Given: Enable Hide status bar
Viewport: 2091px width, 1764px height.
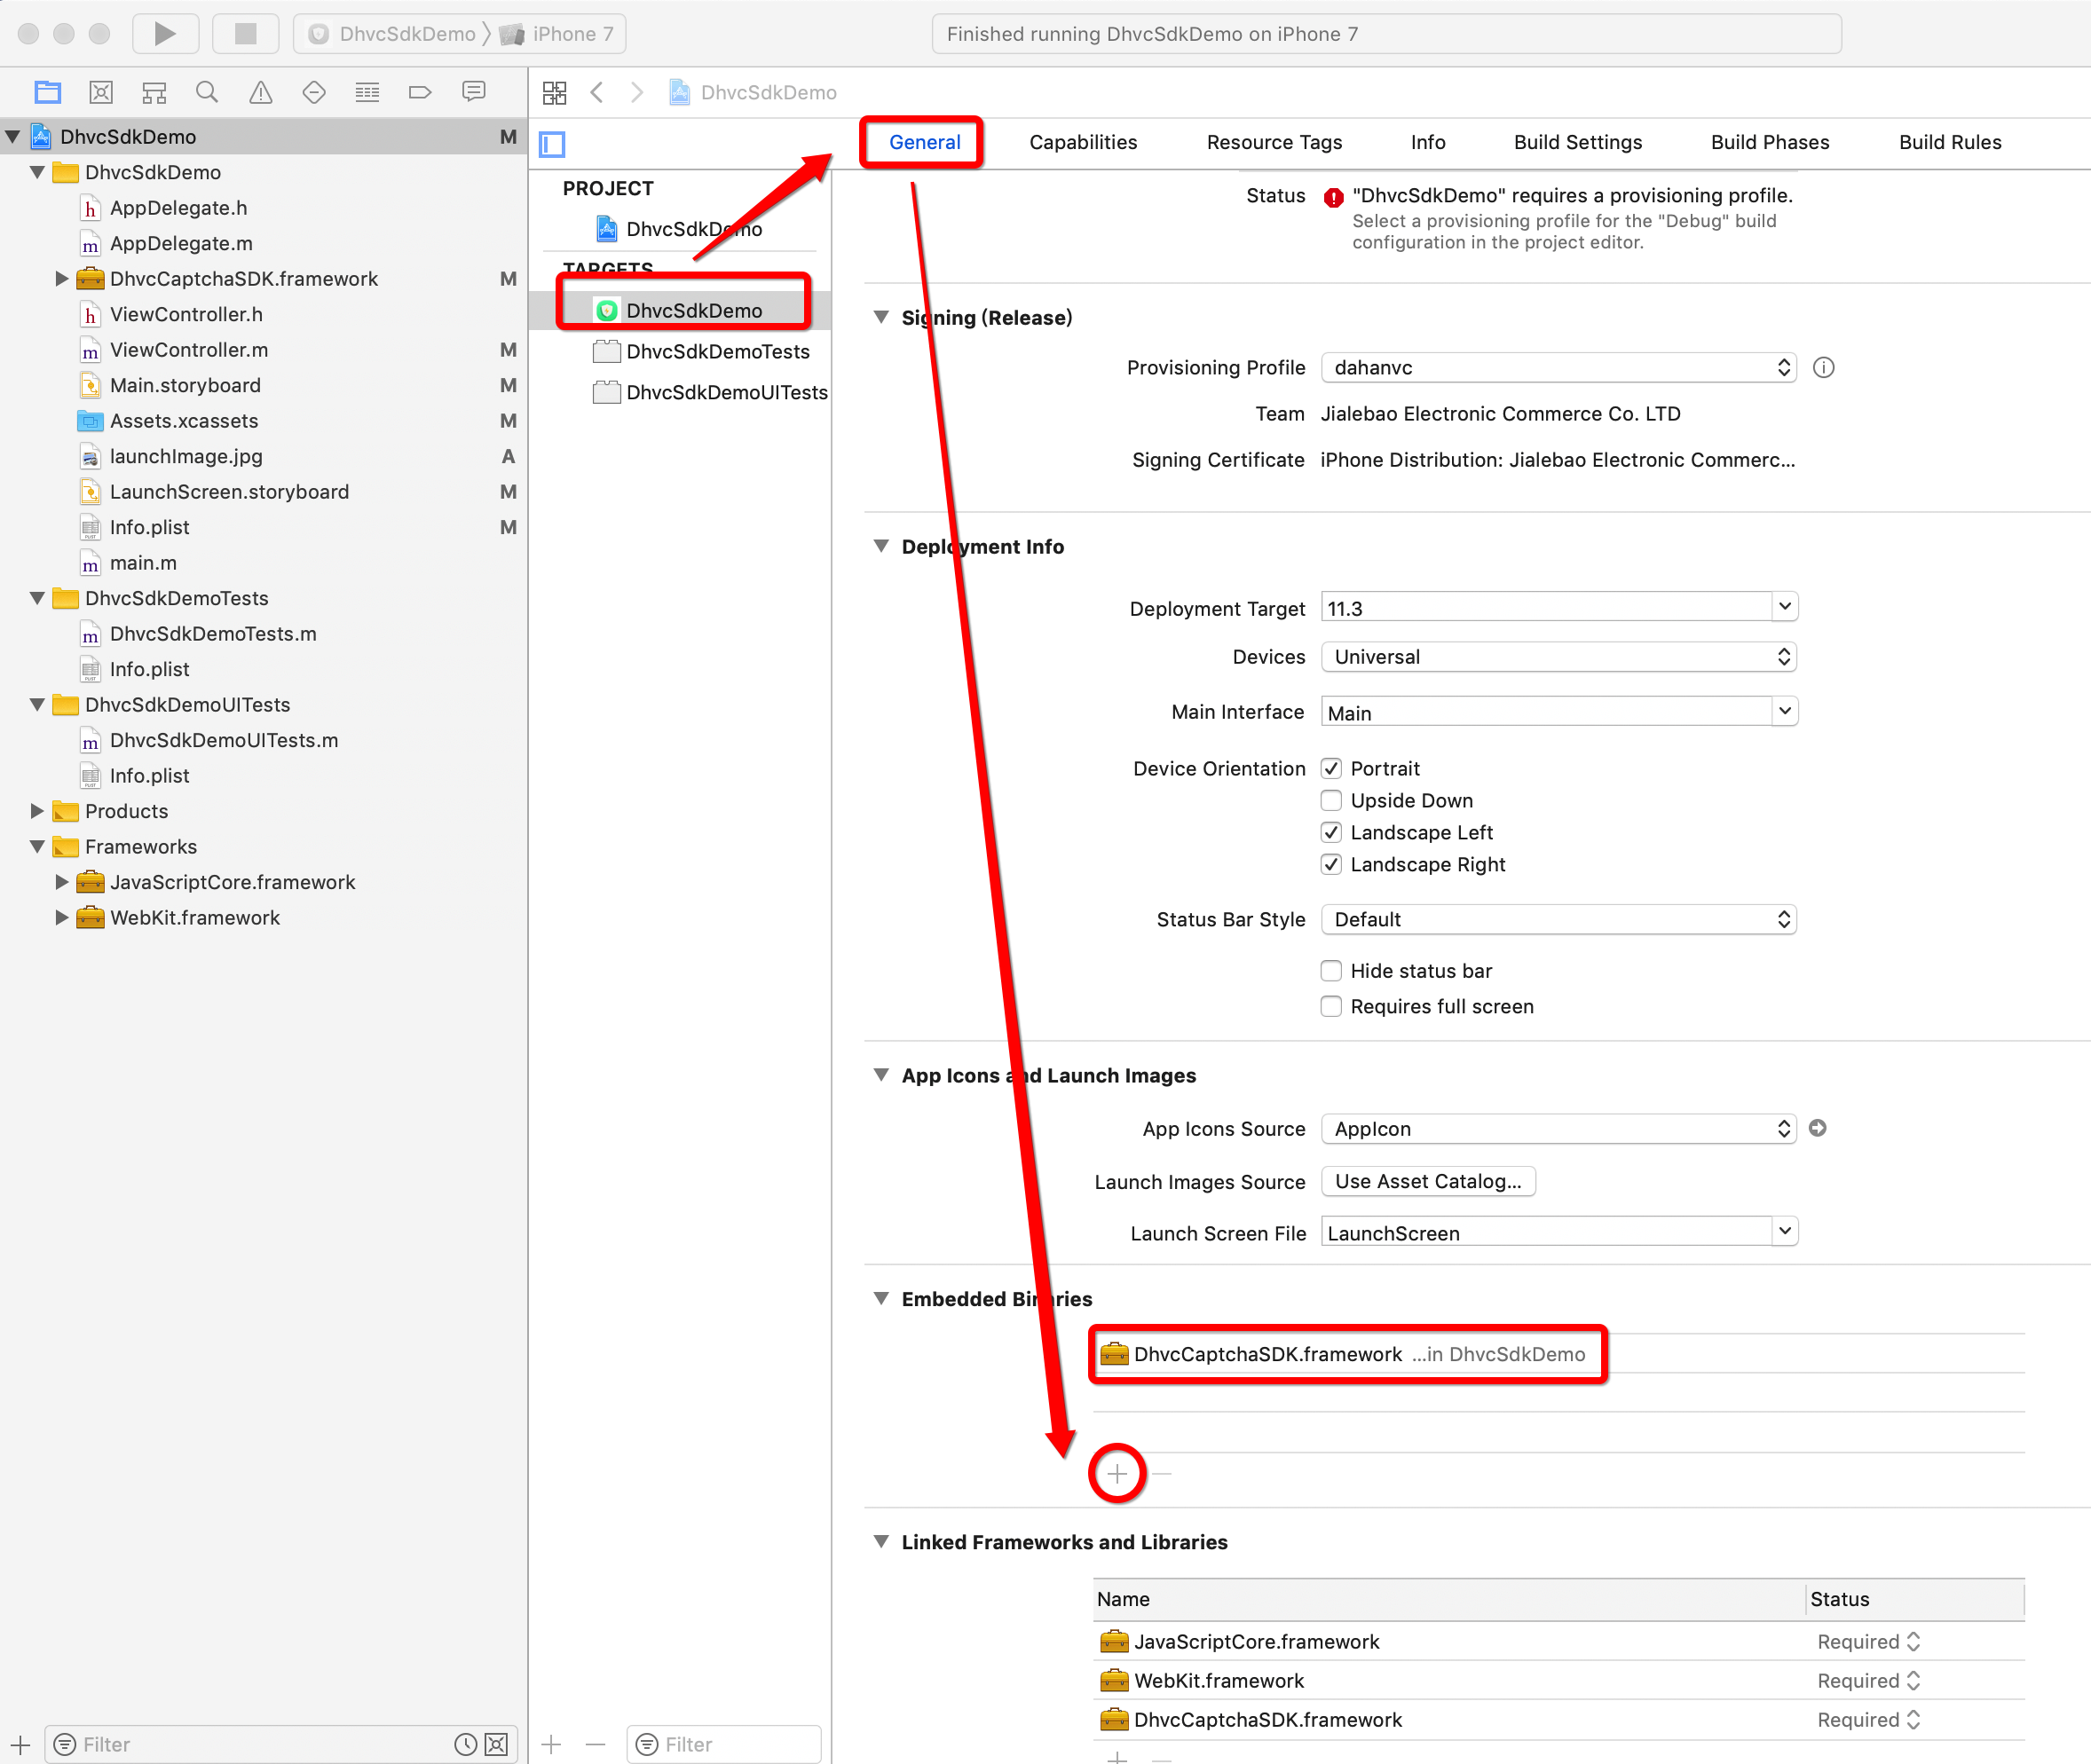Looking at the screenshot, I should [x=1331, y=971].
